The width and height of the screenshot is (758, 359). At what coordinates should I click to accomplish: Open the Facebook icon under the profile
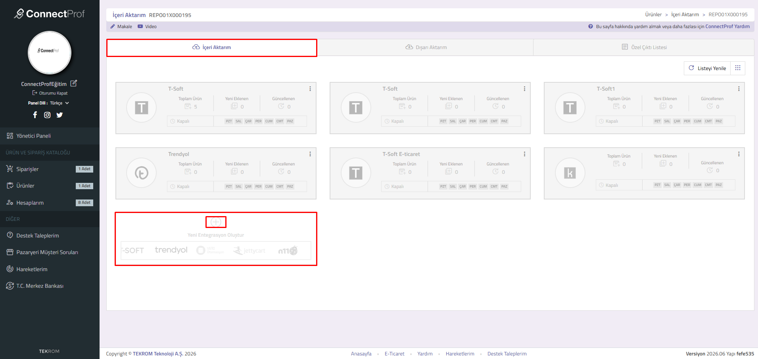pos(35,115)
